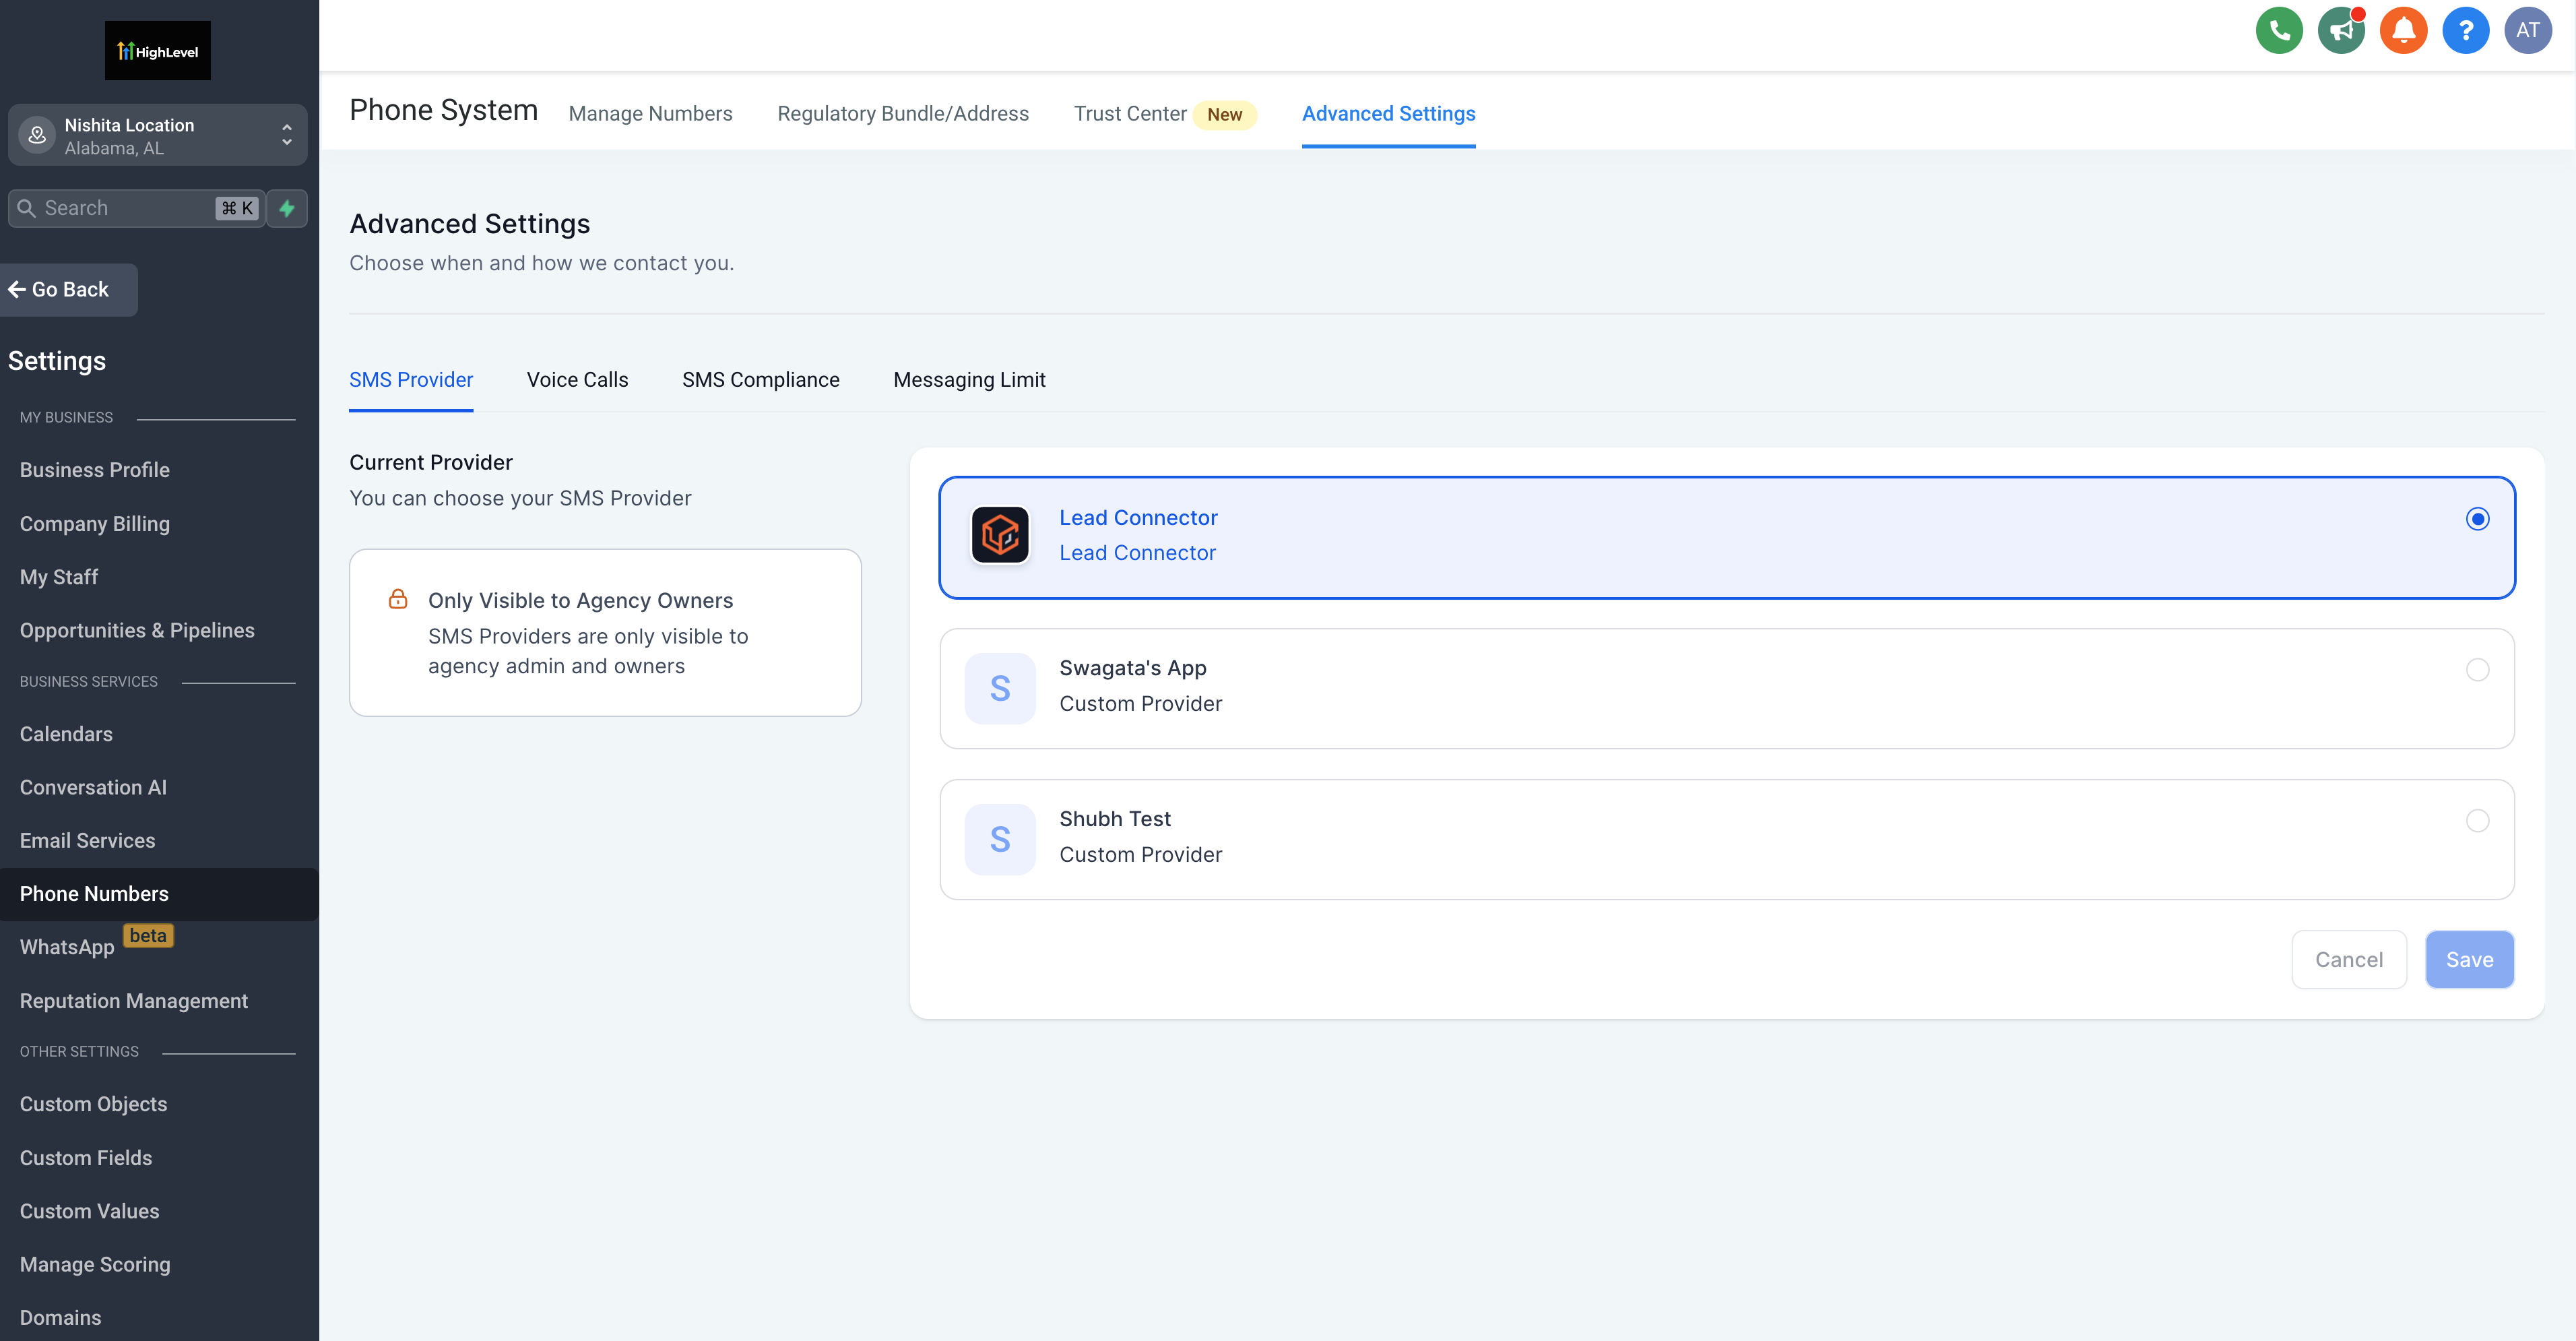This screenshot has width=2576, height=1341.
Task: Open Manage Scoring settings
Action: (x=95, y=1264)
